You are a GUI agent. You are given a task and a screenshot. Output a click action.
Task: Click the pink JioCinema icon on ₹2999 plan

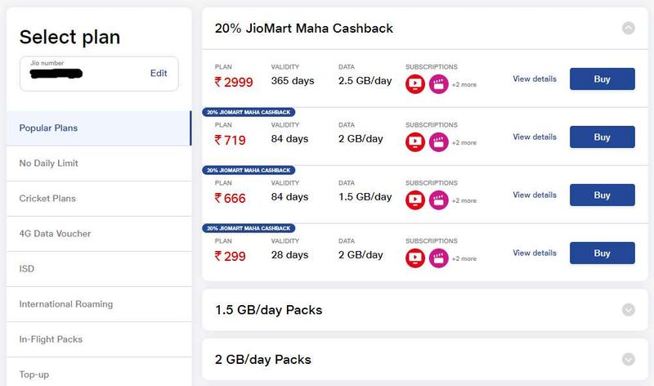click(438, 84)
